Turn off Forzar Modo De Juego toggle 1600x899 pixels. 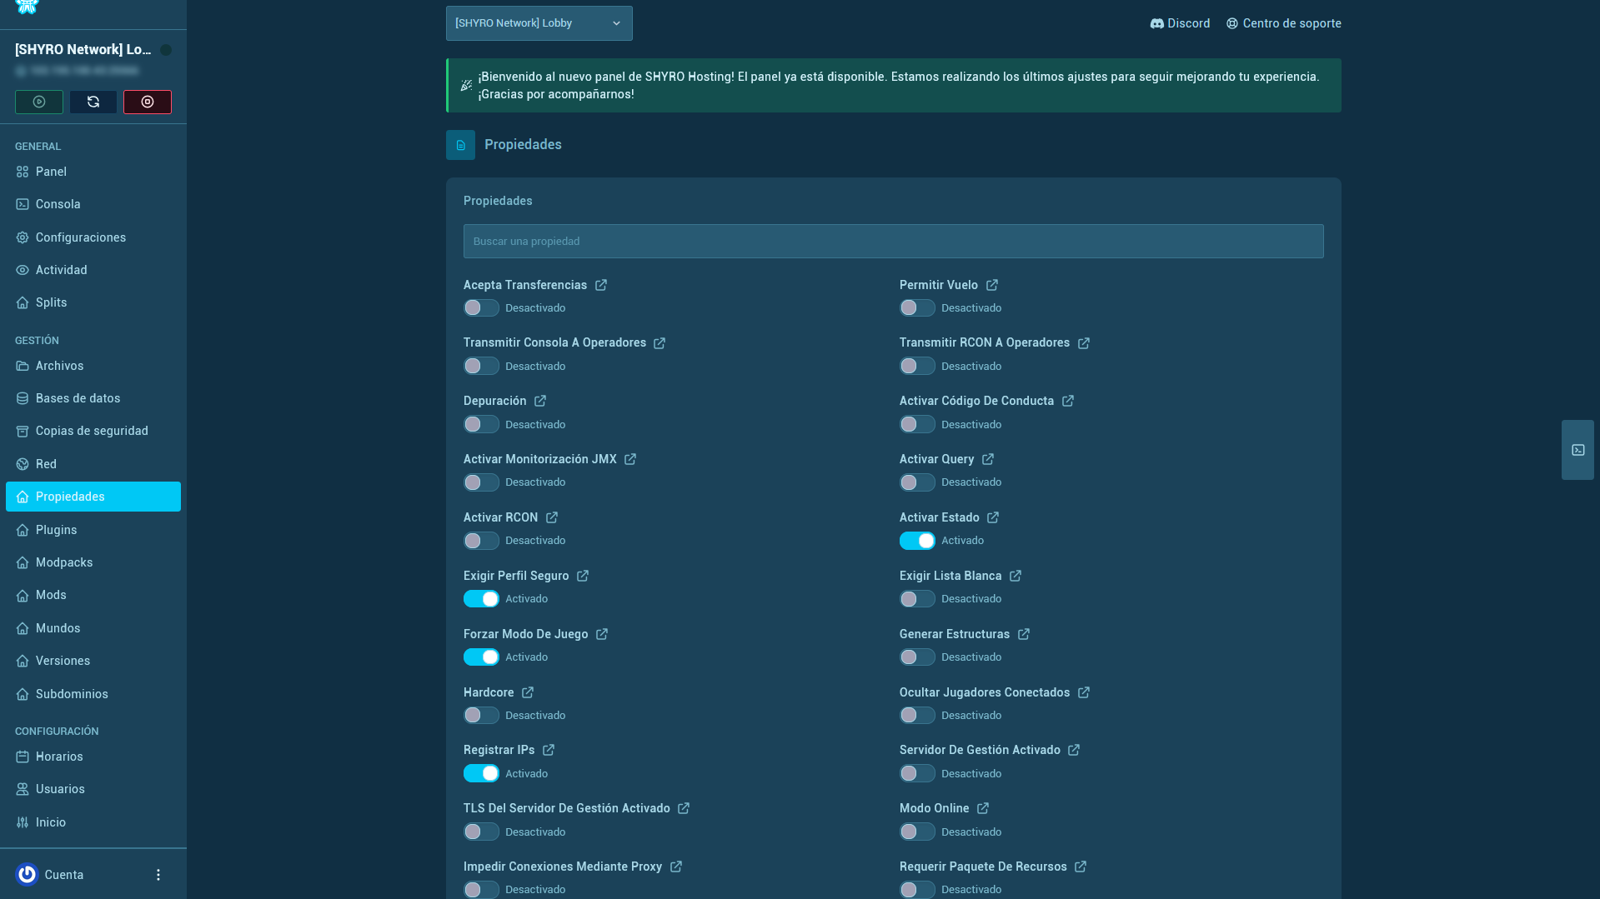pos(481,657)
